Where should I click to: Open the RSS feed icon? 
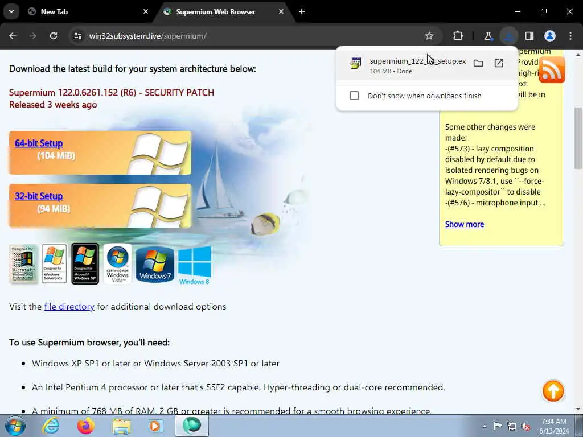[552, 69]
